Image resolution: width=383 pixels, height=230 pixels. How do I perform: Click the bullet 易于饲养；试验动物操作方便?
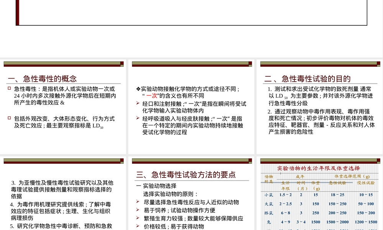[x=180, y=210]
